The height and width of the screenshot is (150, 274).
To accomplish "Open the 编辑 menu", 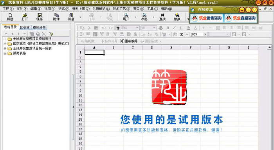I will click(x=36, y=9).
